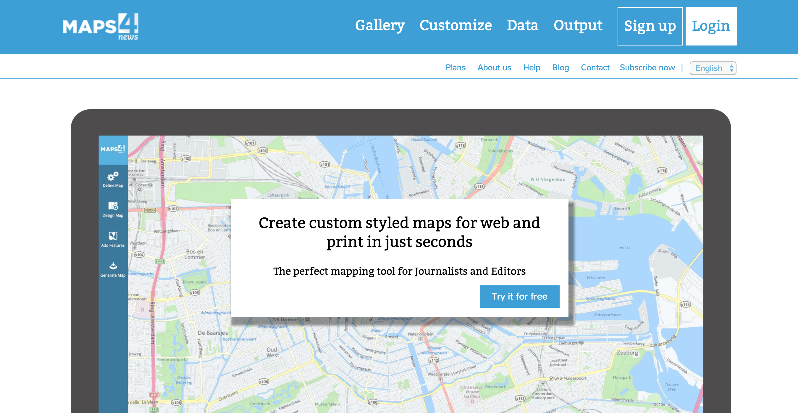
Task: Open the Customize menu item
Action: [x=455, y=25]
